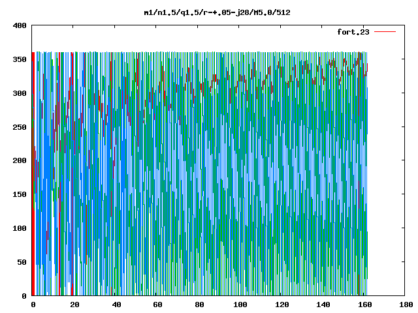Click x-axis label 180
This screenshot has height=313, width=418.
pyautogui.click(x=406, y=305)
